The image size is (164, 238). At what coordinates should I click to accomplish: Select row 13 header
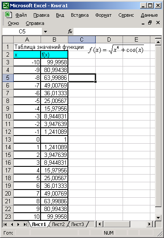coord(8,139)
